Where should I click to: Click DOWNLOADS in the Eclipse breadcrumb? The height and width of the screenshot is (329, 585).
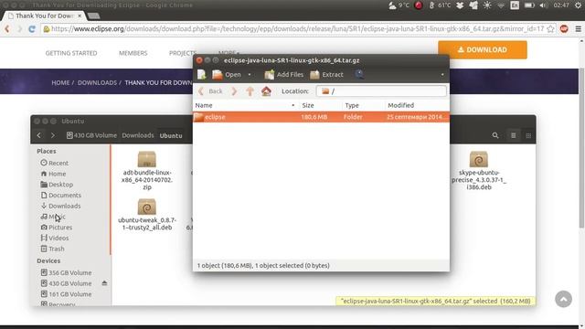point(97,83)
